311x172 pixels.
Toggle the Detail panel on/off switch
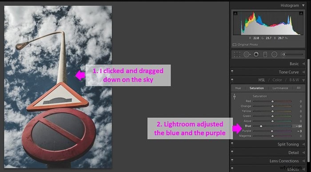pyautogui.click(x=232, y=152)
